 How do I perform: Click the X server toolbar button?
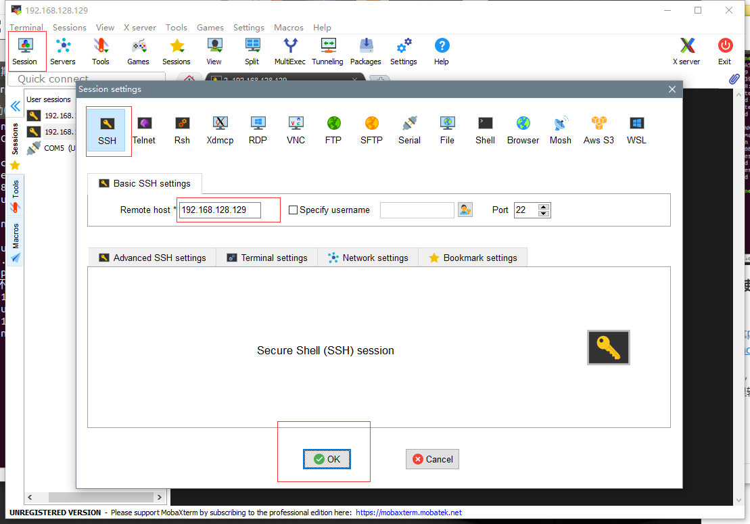686,51
